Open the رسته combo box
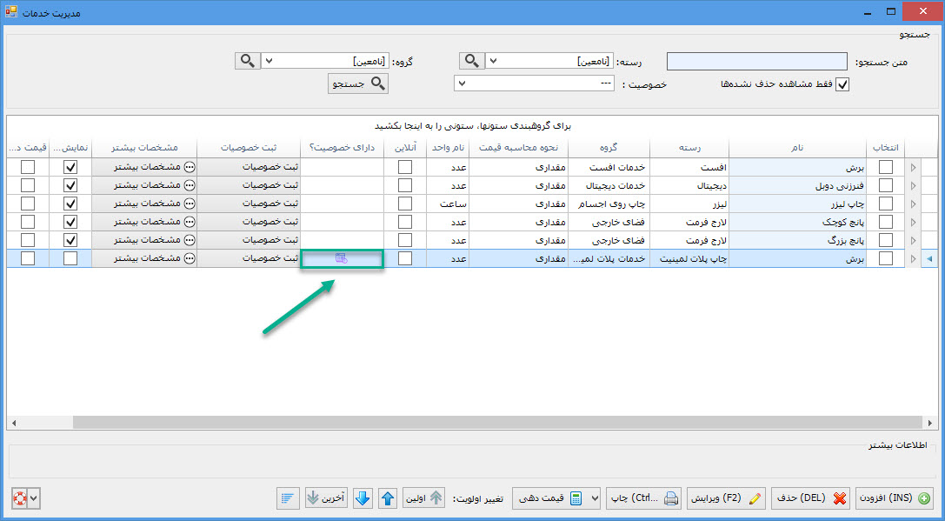The width and height of the screenshot is (945, 521). (550, 61)
